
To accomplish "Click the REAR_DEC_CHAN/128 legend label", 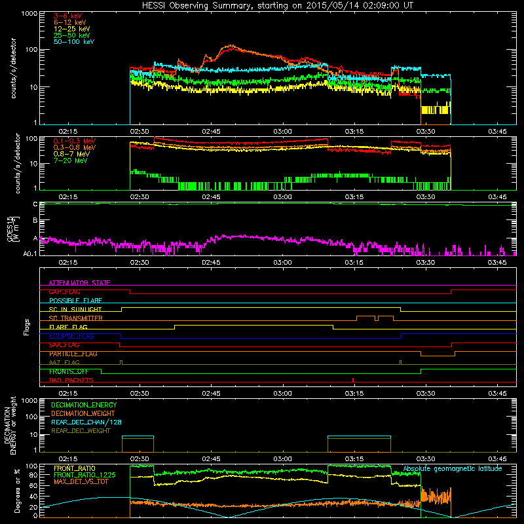I will [x=86, y=422].
